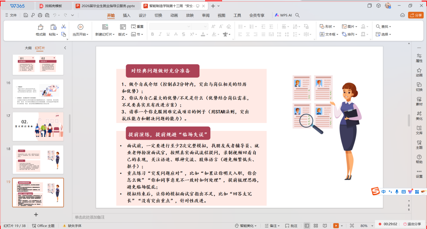Open the 美化 panel in right sidebar

tap(419, 116)
